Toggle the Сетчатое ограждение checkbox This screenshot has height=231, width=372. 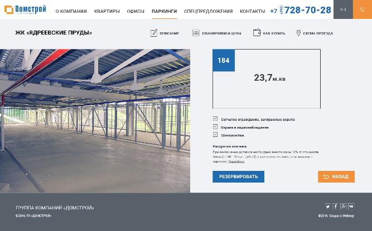click(x=215, y=119)
